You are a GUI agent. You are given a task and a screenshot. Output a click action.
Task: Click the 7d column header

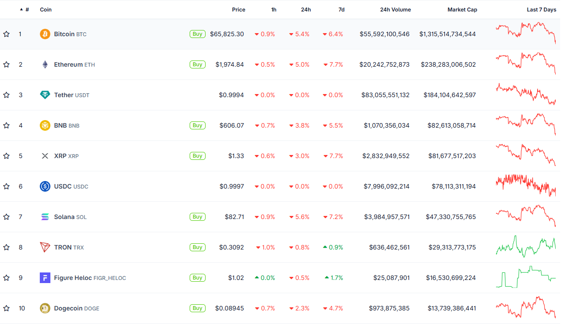(341, 10)
